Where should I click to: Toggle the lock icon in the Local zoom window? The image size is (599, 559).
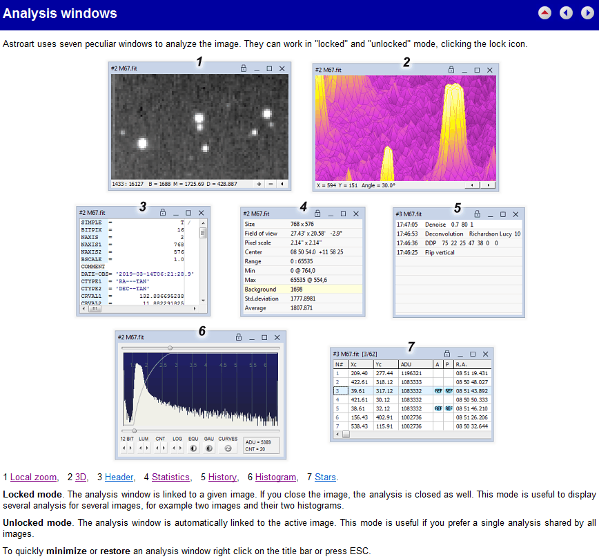pyautogui.click(x=244, y=68)
